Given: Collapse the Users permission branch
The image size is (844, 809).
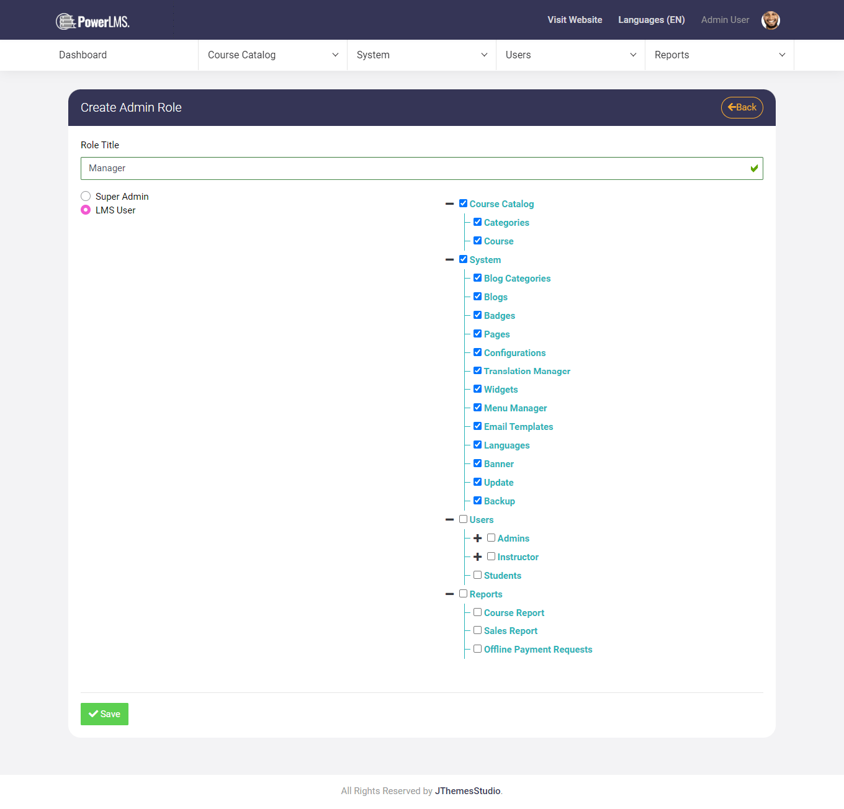Looking at the screenshot, I should [x=450, y=519].
